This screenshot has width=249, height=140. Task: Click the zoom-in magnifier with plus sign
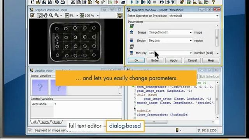tap(56, 16)
